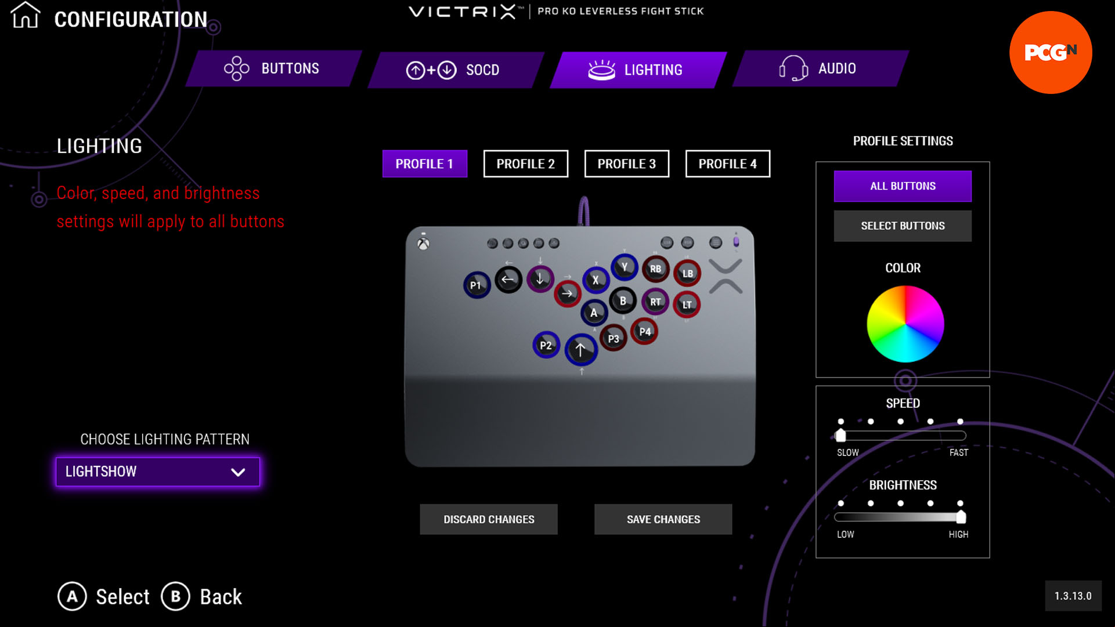Click the P1 button on the fight stick
Viewport: 1115px width, 627px height.
(x=477, y=285)
